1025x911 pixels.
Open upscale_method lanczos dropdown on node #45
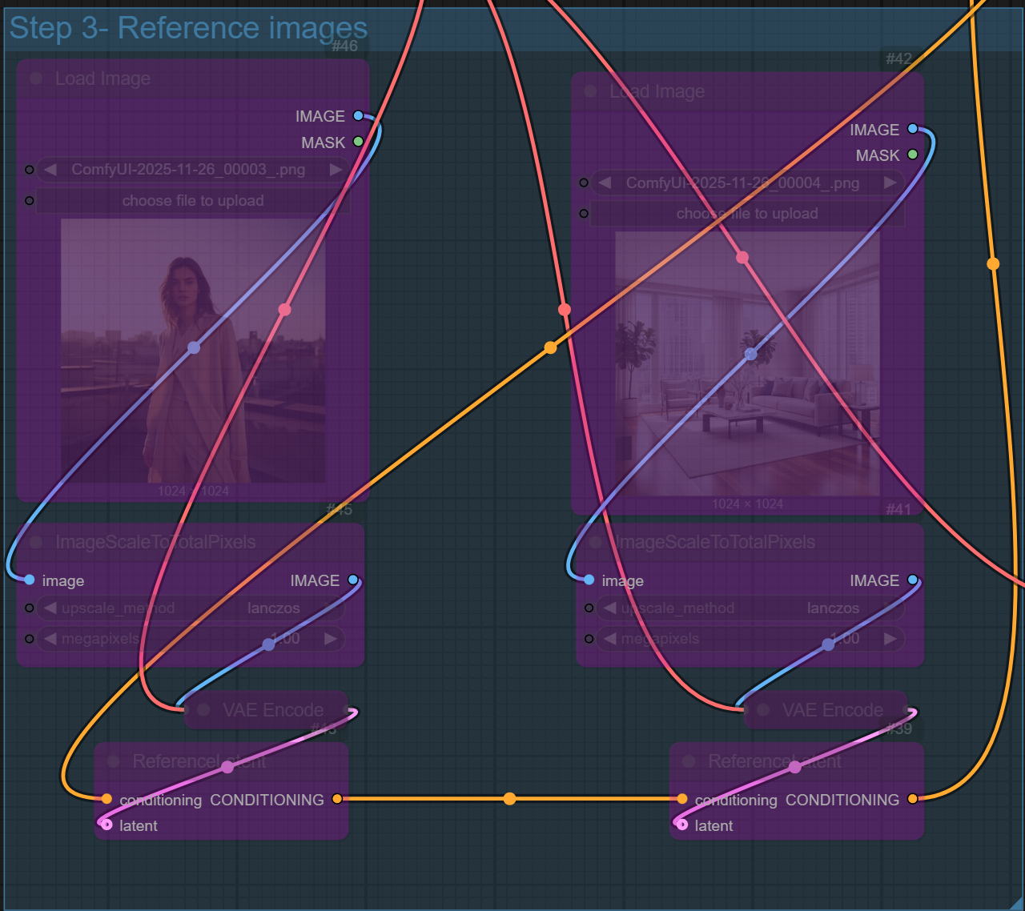191,608
